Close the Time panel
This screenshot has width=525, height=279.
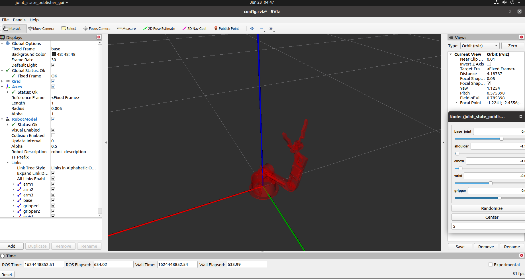[522, 256]
